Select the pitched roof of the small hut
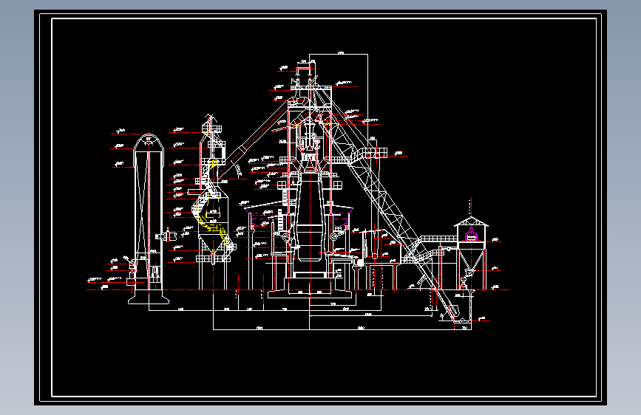Screen dimensions: 641x415 pyautogui.click(x=471, y=222)
